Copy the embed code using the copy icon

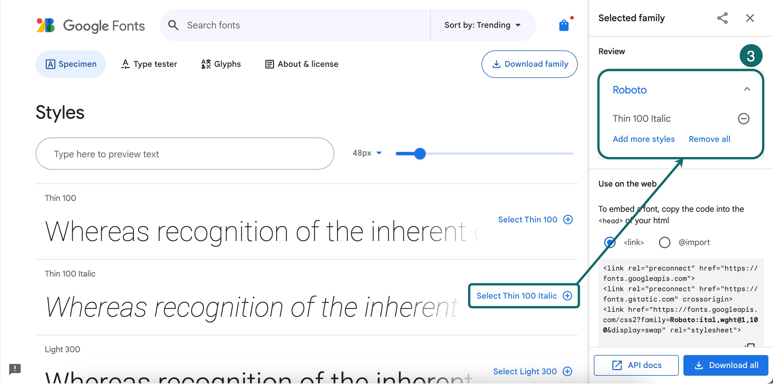click(x=751, y=346)
